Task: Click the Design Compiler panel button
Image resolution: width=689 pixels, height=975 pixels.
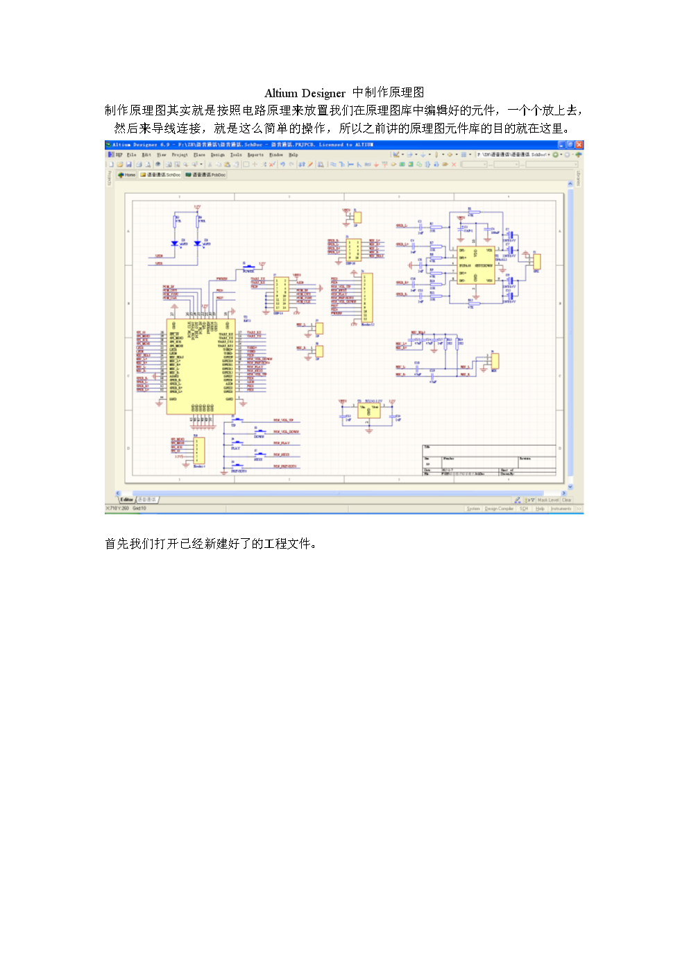Action: click(x=499, y=508)
